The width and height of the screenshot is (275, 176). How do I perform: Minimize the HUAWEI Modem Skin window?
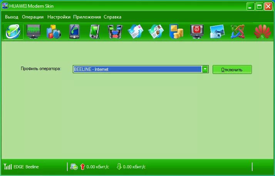pyautogui.click(x=250, y=7)
